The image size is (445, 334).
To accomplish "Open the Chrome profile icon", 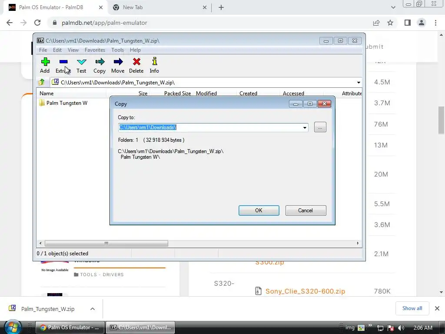I will click(x=422, y=23).
